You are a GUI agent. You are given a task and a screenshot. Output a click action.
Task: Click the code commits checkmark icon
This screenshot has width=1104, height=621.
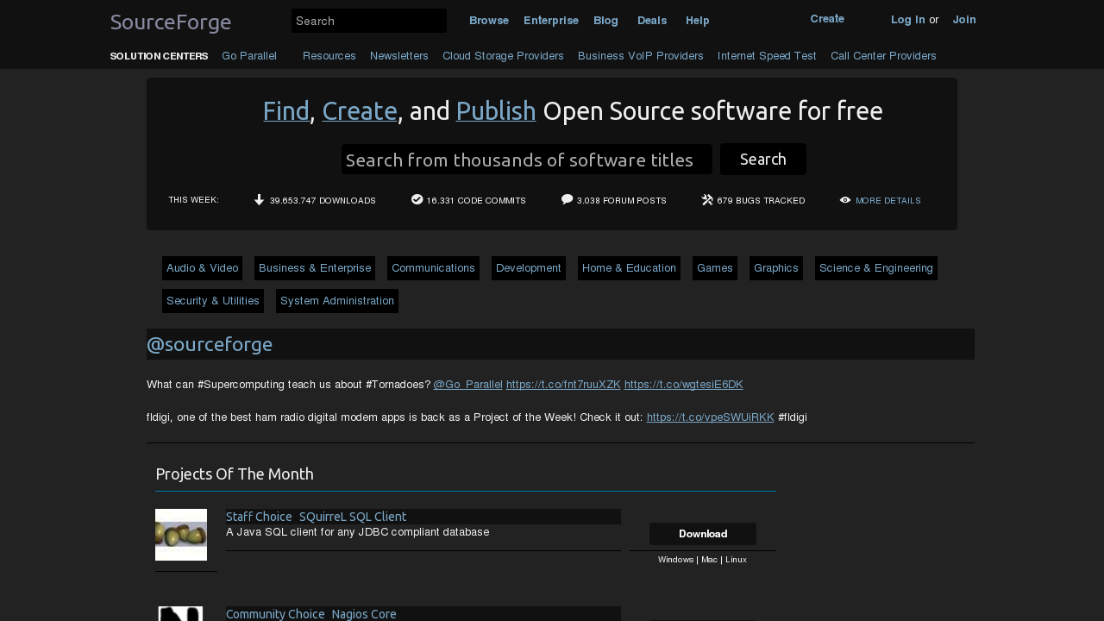(417, 199)
